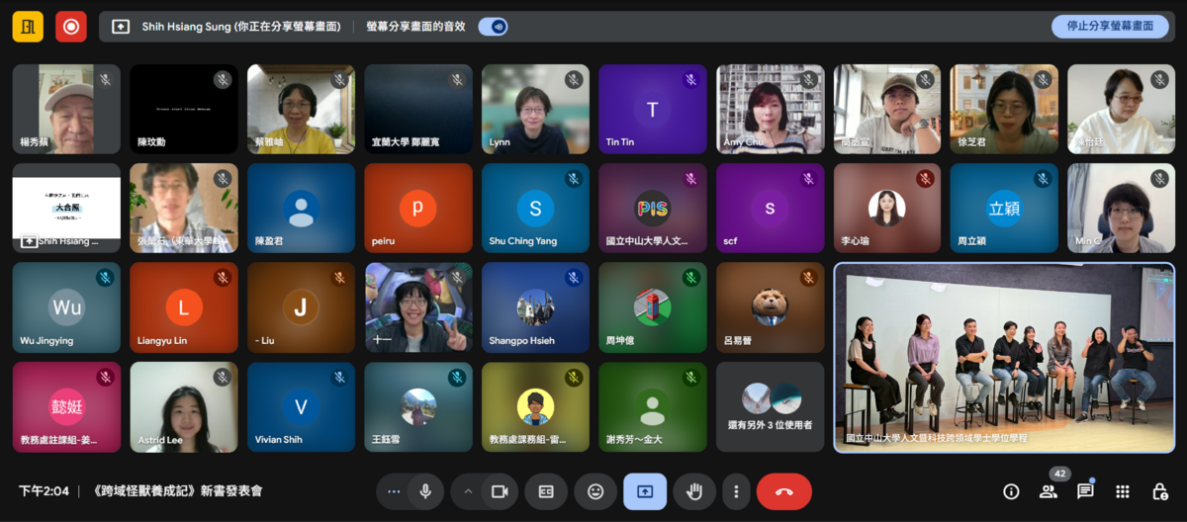Open the activities grid icon
Image resolution: width=1187 pixels, height=522 pixels.
click(1123, 491)
